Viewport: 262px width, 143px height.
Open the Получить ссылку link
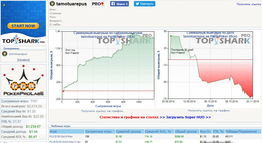pos(249,4)
